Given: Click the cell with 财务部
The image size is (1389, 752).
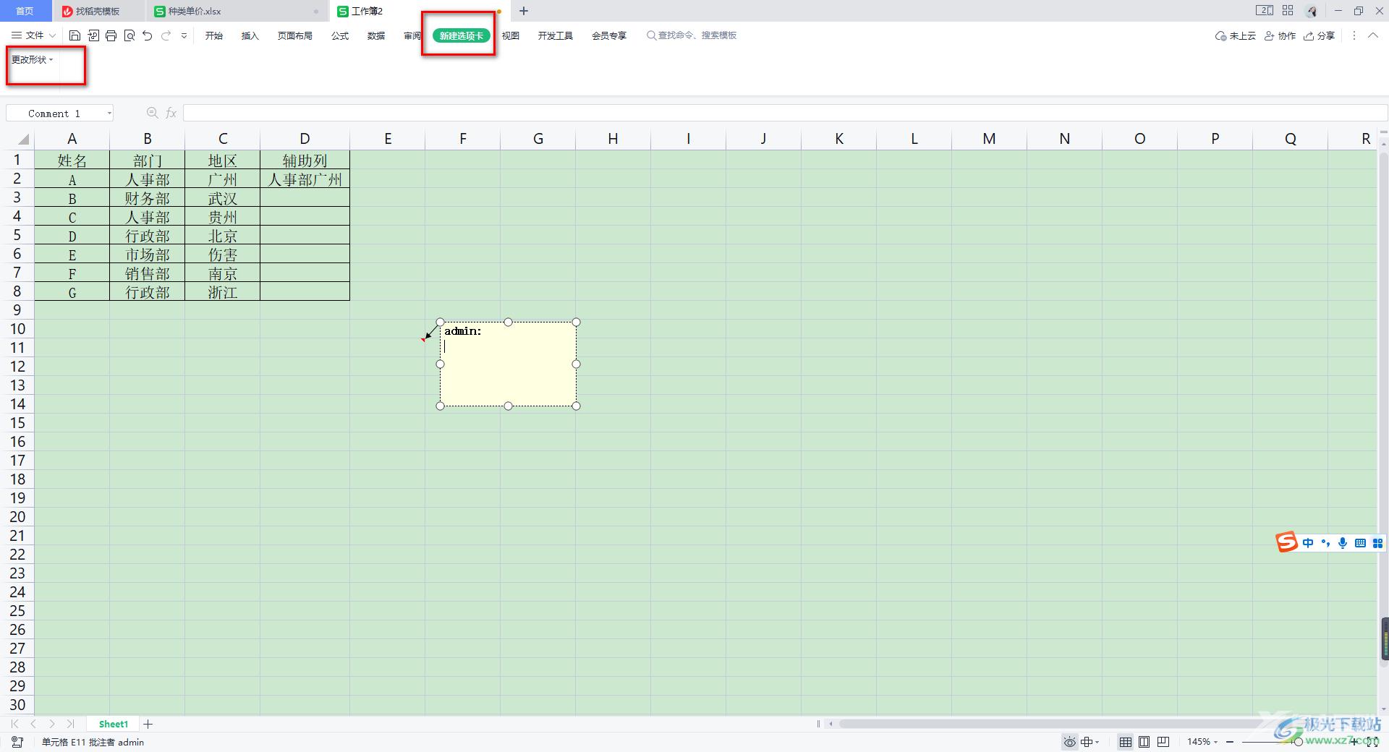Looking at the screenshot, I should click(147, 198).
